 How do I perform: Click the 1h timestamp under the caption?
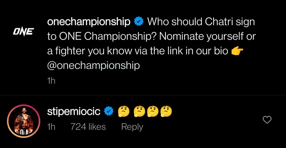coord(51,81)
